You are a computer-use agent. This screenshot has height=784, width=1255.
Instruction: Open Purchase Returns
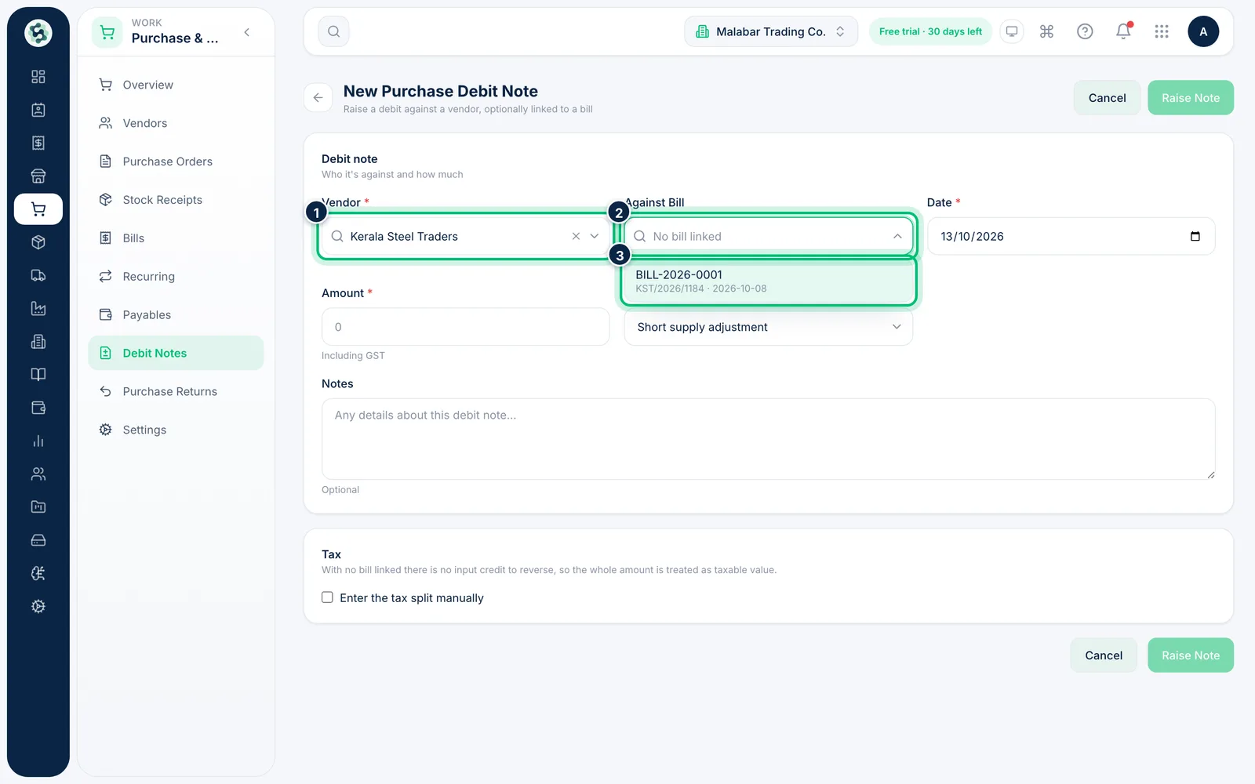point(176,391)
